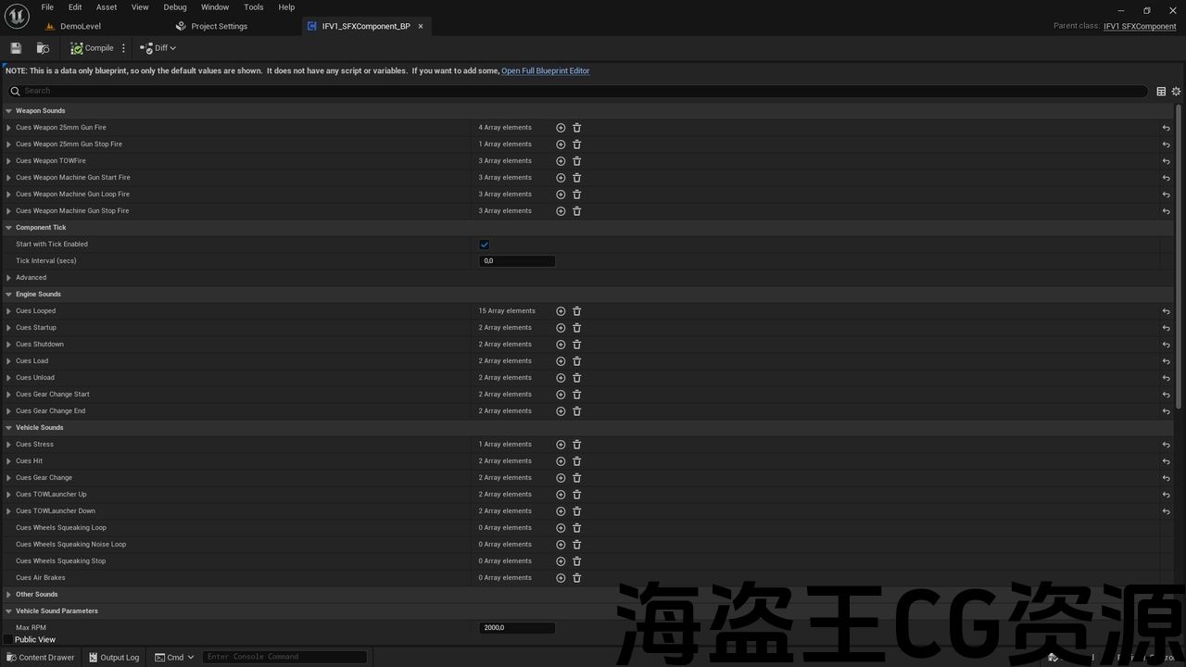This screenshot has height=667, width=1186.
Task: Delete all Cues Stress array elements
Action: pyautogui.click(x=576, y=445)
